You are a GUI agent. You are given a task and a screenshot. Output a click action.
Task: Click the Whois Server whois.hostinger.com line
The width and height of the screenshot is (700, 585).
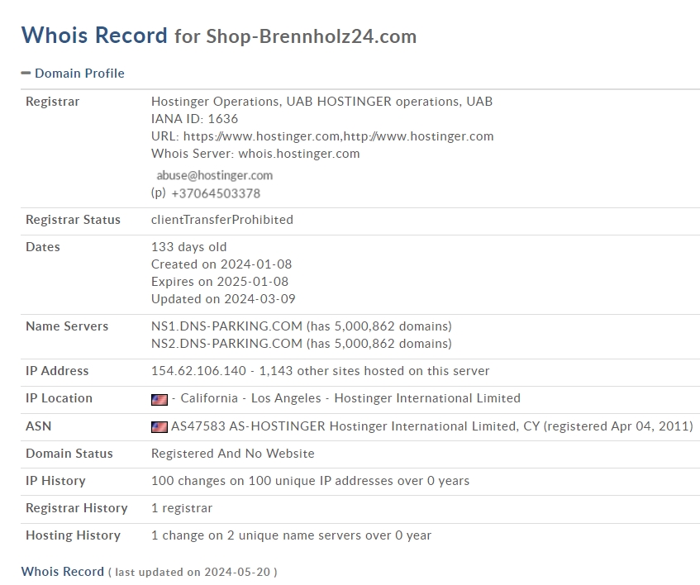click(x=255, y=154)
